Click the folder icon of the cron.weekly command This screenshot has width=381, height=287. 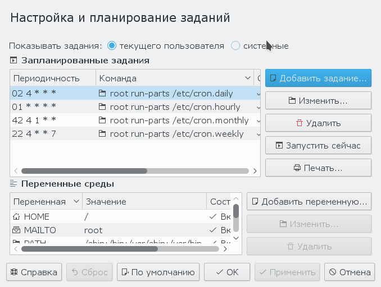coord(102,134)
